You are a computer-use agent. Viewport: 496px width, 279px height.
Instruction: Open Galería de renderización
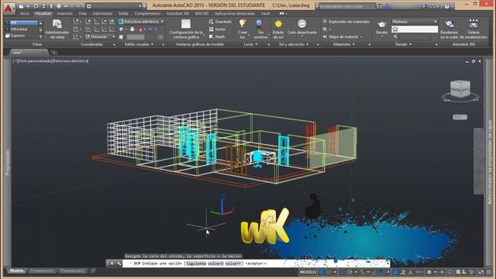tap(474, 29)
